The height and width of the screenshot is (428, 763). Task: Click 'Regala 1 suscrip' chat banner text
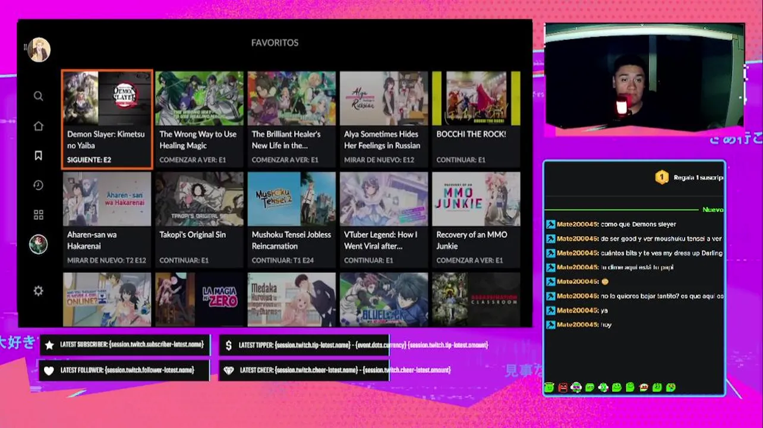(x=698, y=178)
